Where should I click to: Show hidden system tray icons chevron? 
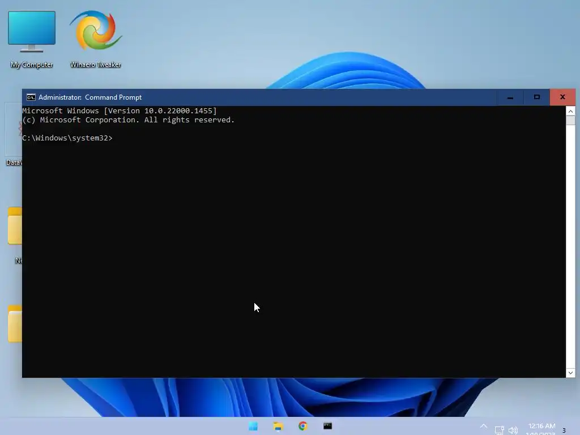tap(484, 426)
